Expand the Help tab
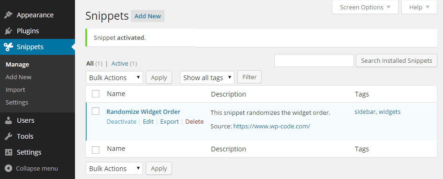This screenshot has width=443, height=179. tap(419, 7)
